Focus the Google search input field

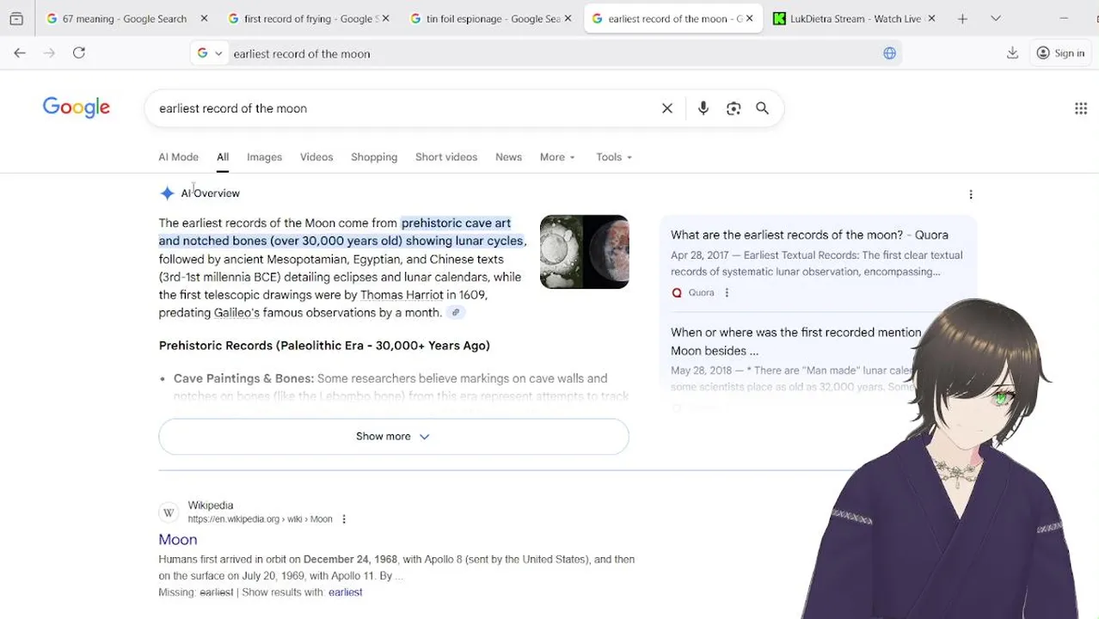coord(404,108)
